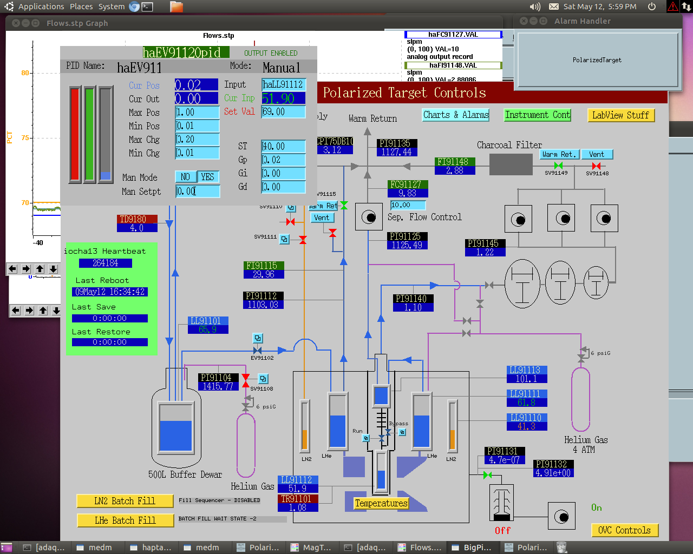Open the Temperatures button
The image size is (693, 554).
pyautogui.click(x=381, y=503)
